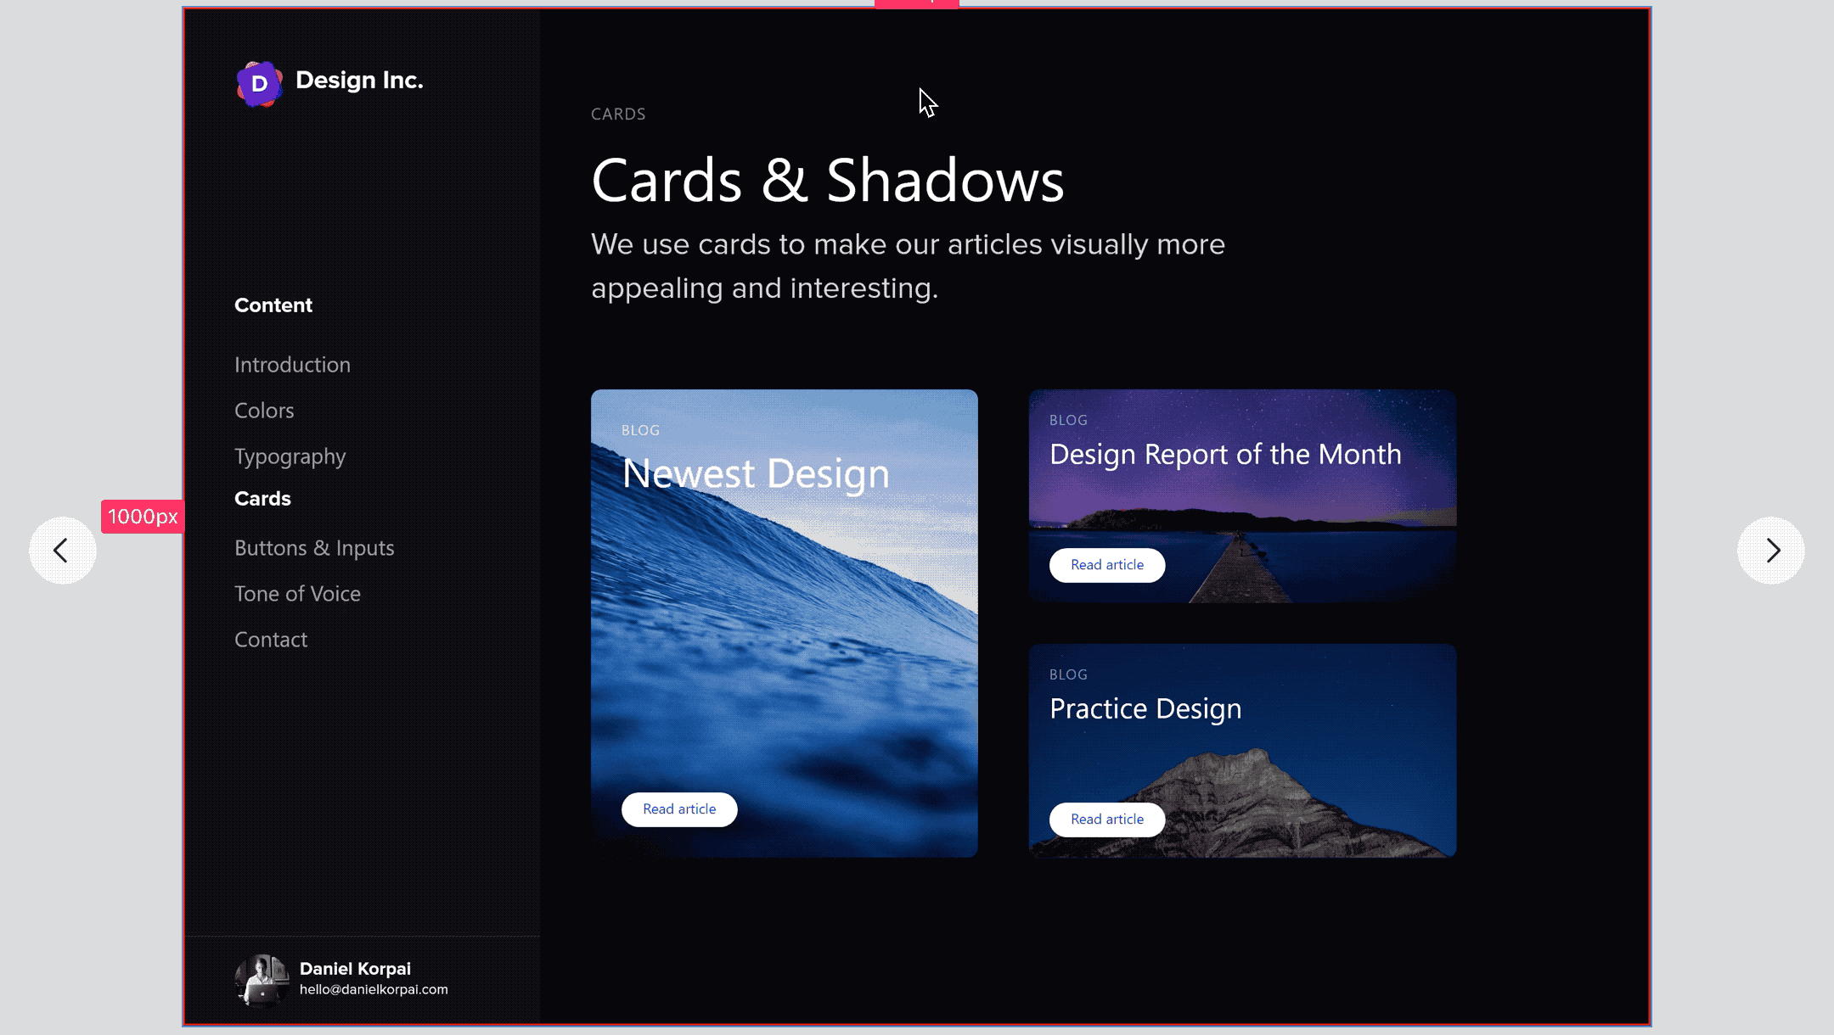The image size is (1834, 1035).
Task: Expand the Colors section in sidebar
Action: coord(263,409)
